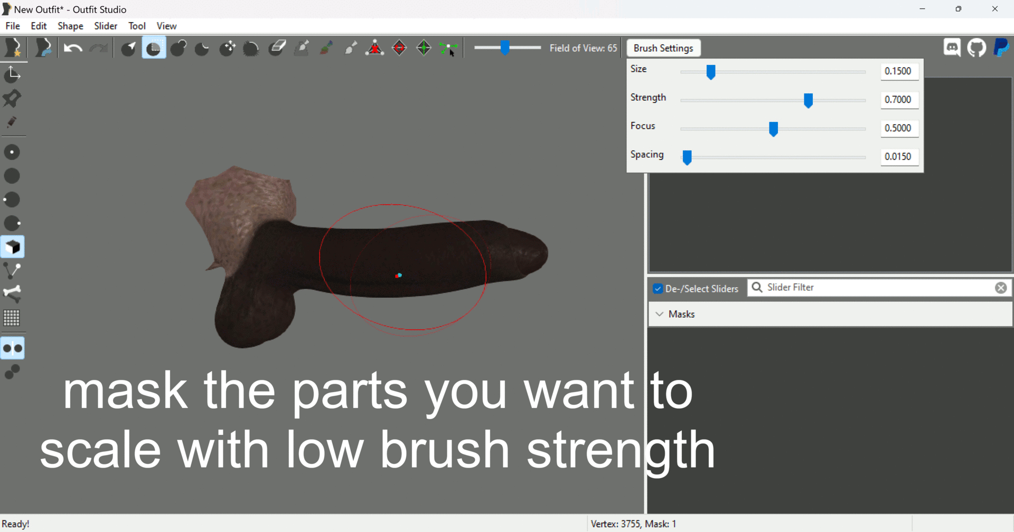1014x532 pixels.
Task: Toggle wireframe vertices display
Action: [x=12, y=271]
